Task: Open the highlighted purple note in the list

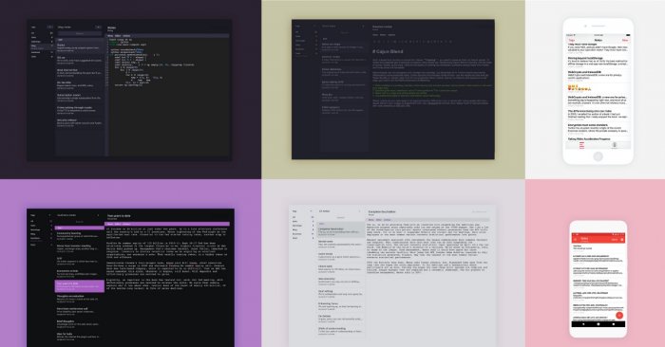Action: 79,285
